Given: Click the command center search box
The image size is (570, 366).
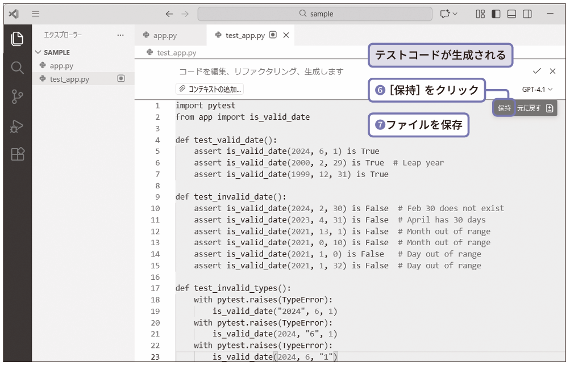Looking at the screenshot, I should tap(315, 14).
